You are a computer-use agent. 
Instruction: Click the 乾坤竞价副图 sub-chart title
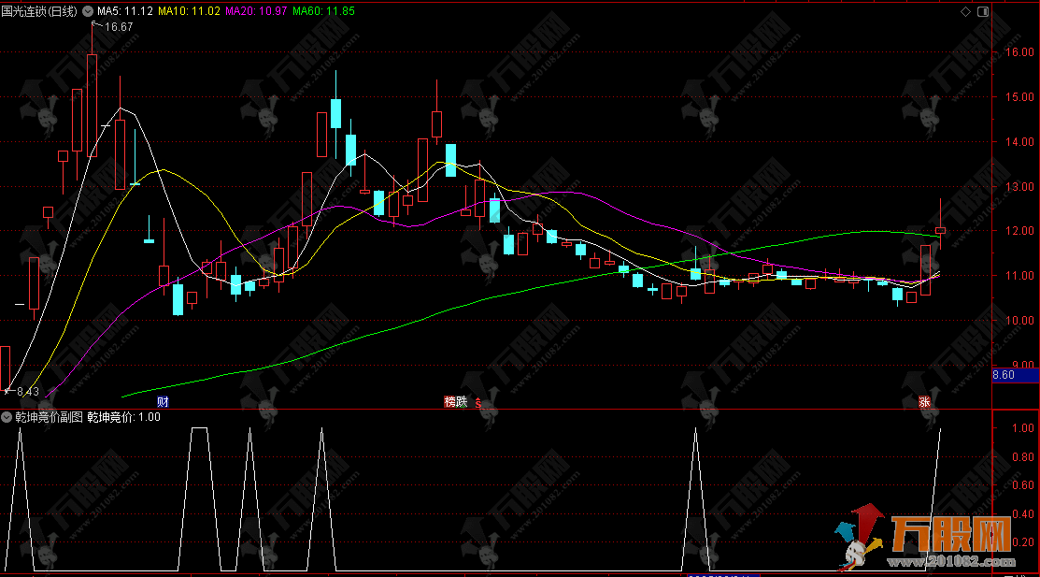[x=50, y=417]
